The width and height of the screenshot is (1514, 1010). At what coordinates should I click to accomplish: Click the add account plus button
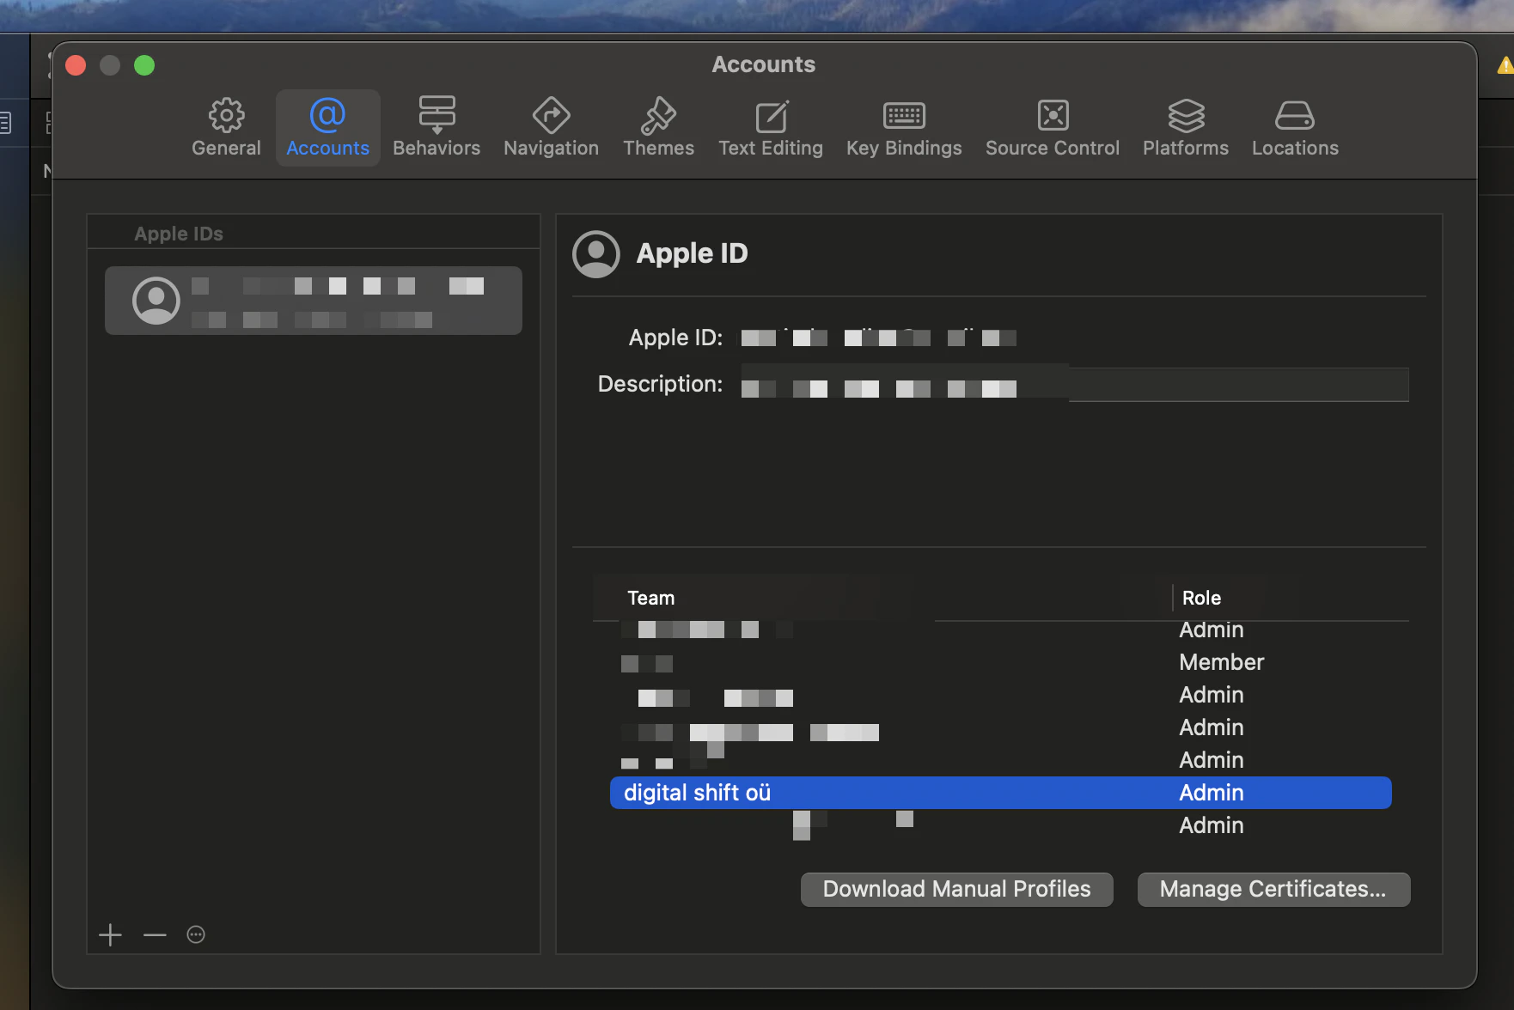click(110, 934)
